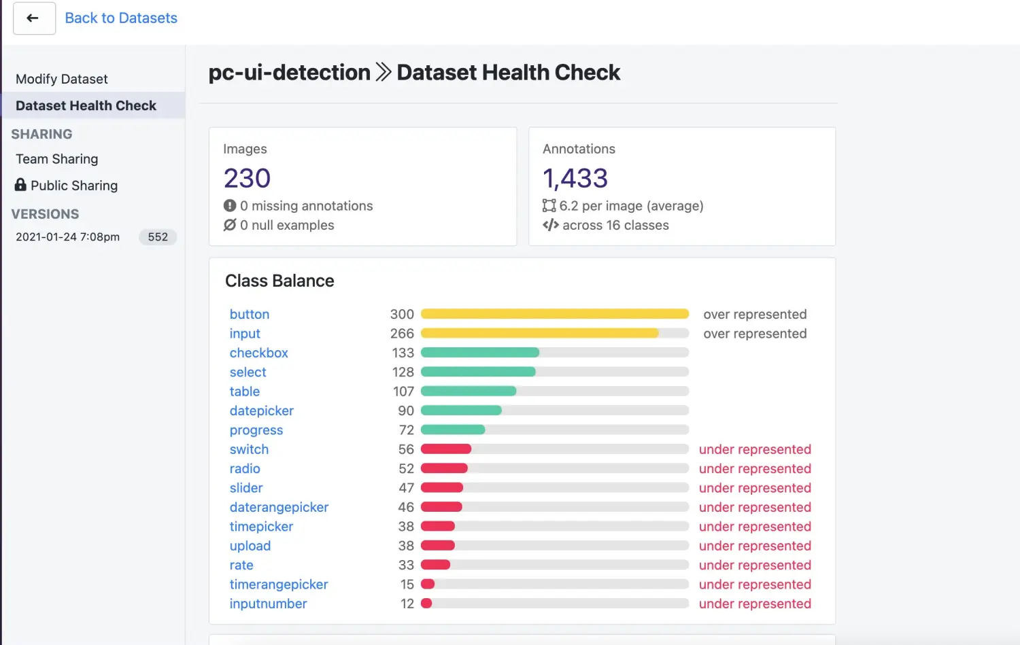Click "under represented" label for rate
This screenshot has width=1020, height=645.
pos(755,565)
